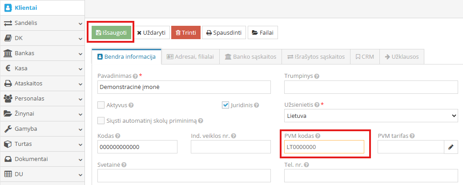The height and width of the screenshot is (185, 463).
Task: Click the help icon next to Trumpinys
Action: [317, 76]
